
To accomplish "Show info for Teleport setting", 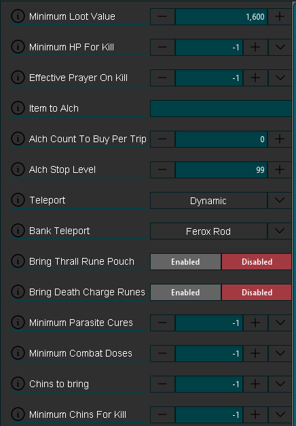I will tap(18, 200).
